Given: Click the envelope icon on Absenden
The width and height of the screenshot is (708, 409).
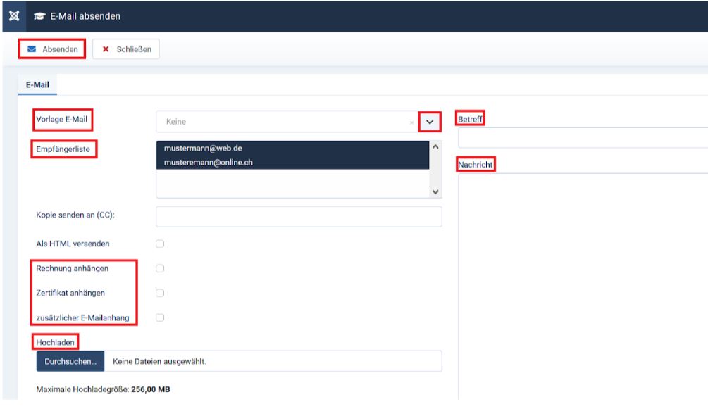Looking at the screenshot, I should coord(32,49).
